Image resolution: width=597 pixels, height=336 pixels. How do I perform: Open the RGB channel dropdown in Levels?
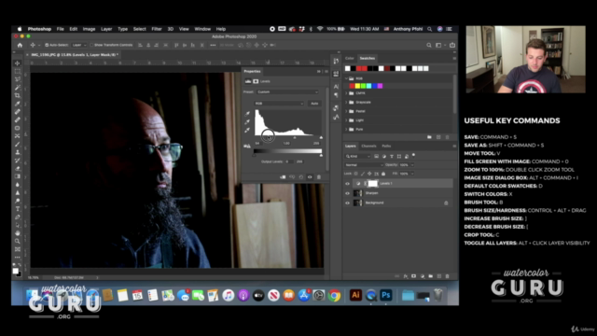pyautogui.click(x=279, y=104)
